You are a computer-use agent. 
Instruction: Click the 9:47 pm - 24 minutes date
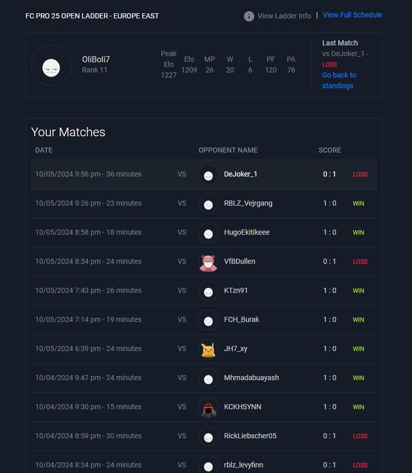[x=88, y=378]
